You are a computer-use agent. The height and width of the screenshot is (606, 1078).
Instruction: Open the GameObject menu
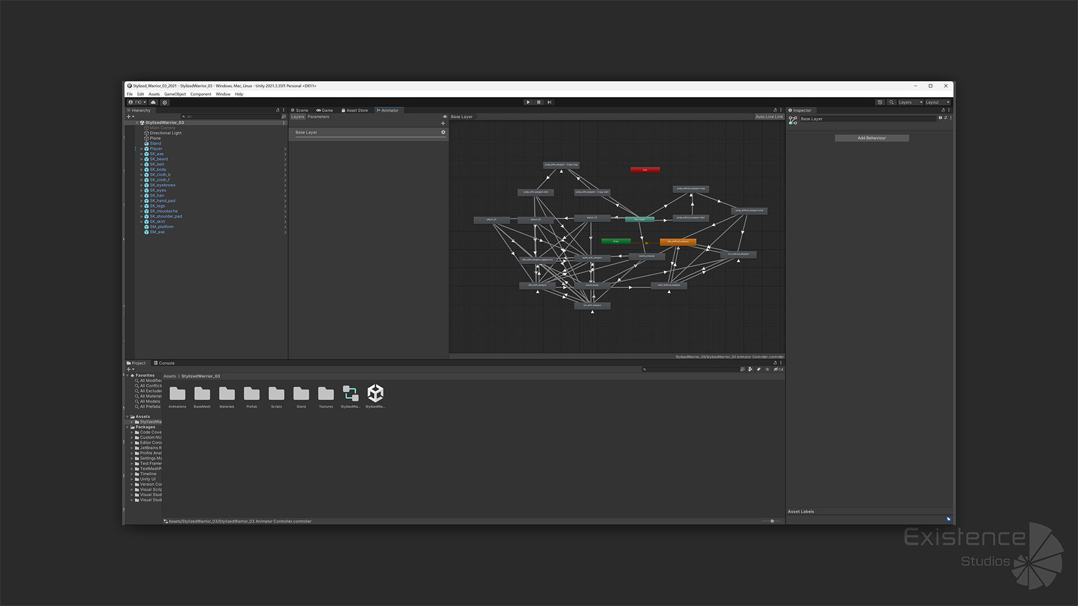(175, 94)
